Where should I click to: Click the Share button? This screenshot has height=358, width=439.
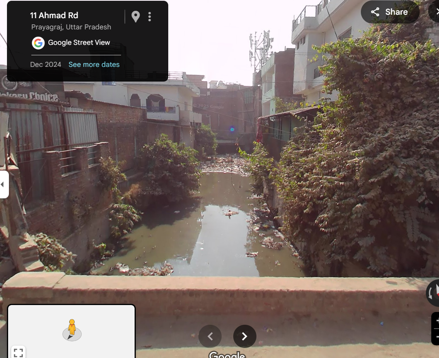[x=390, y=12]
